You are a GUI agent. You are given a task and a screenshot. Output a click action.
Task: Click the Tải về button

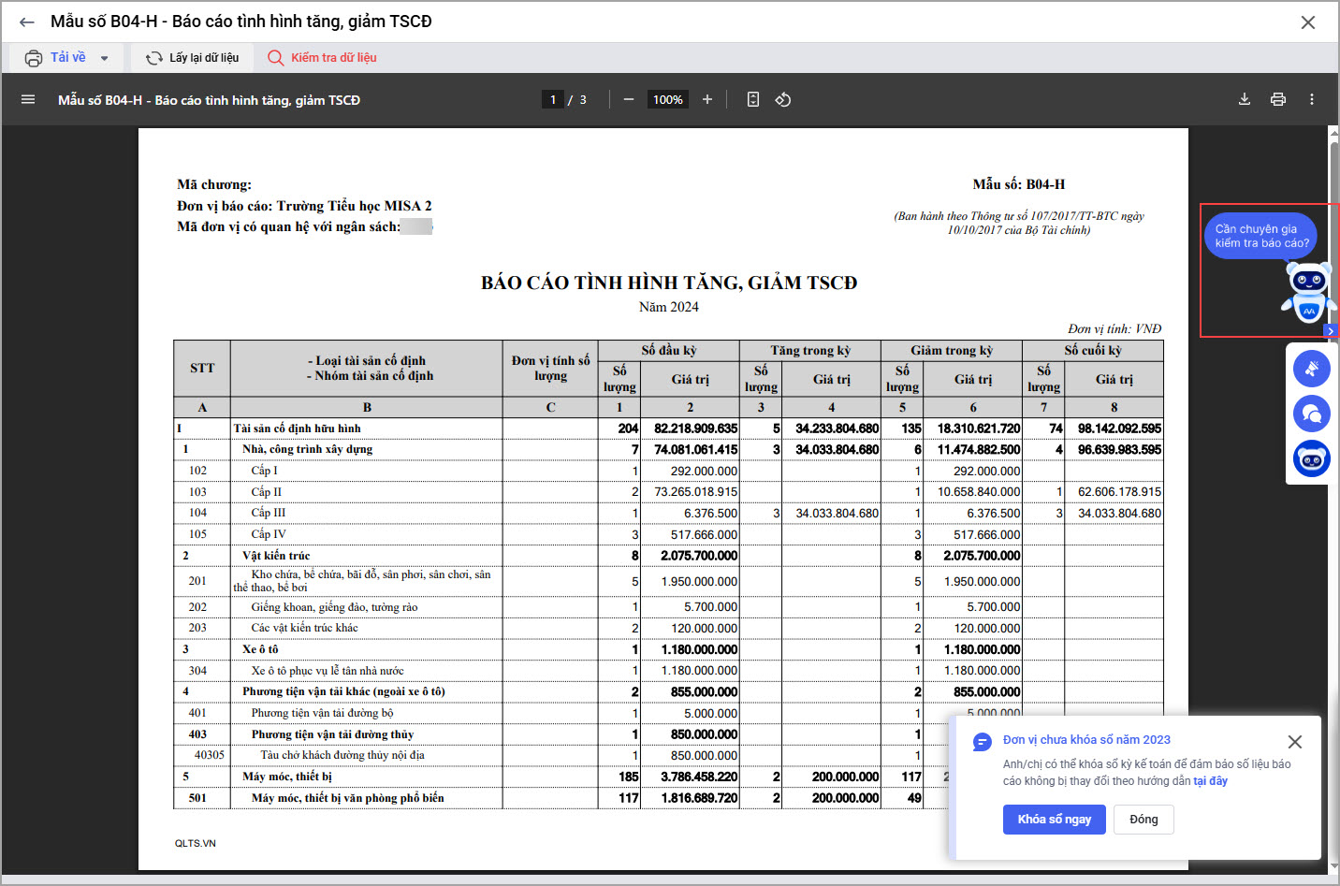tap(56, 58)
